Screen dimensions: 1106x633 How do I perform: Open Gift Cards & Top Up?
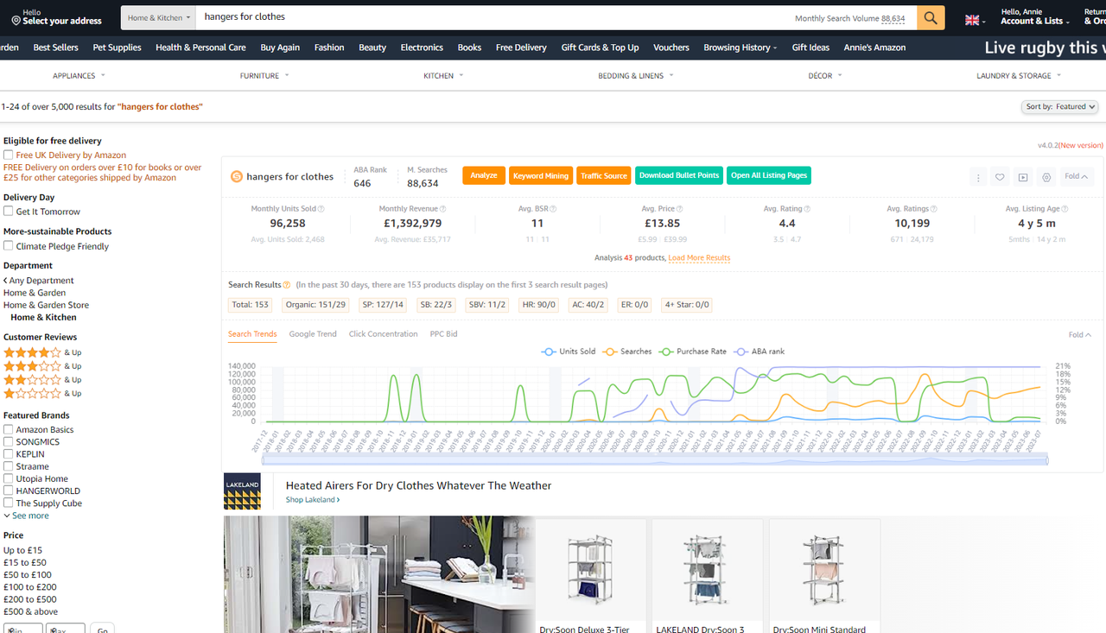click(x=600, y=47)
